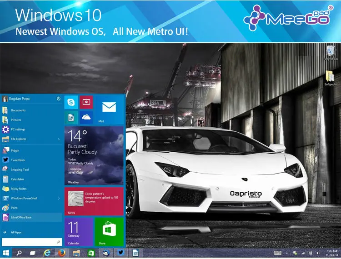Viewport: 341px width, 259px height.
Task: Open the OneDrive cloud tile
Action: pos(86,118)
